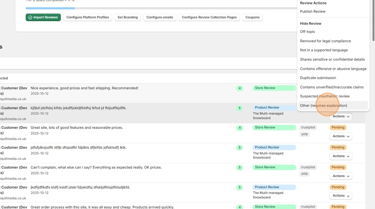Click yelp tag on Can't complain review
This screenshot has width=375, height=209.
click(x=304, y=174)
